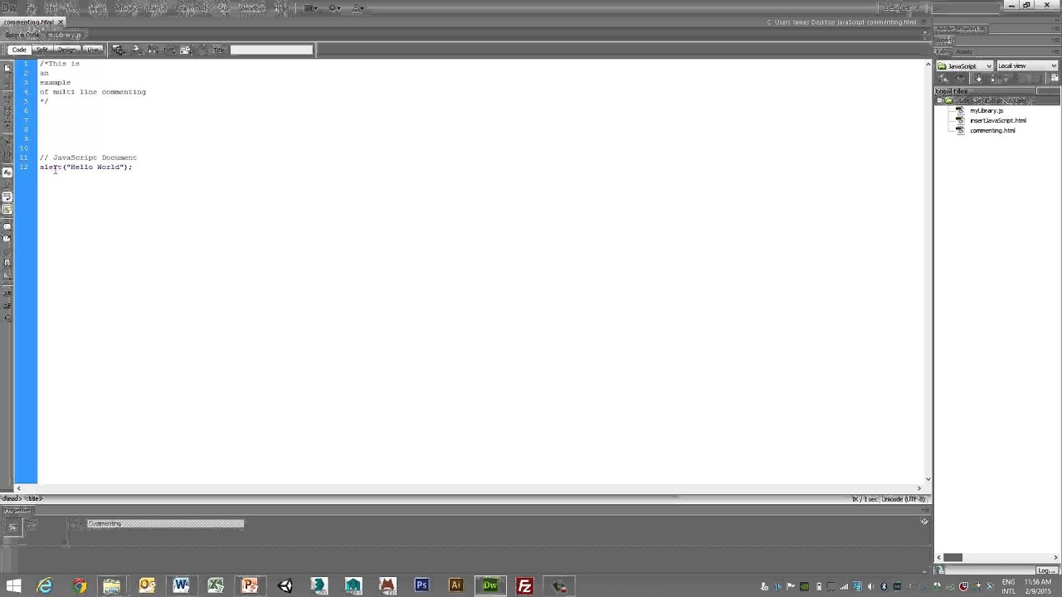Switch to the Assets panel tab
1062x597 pixels.
click(964, 51)
